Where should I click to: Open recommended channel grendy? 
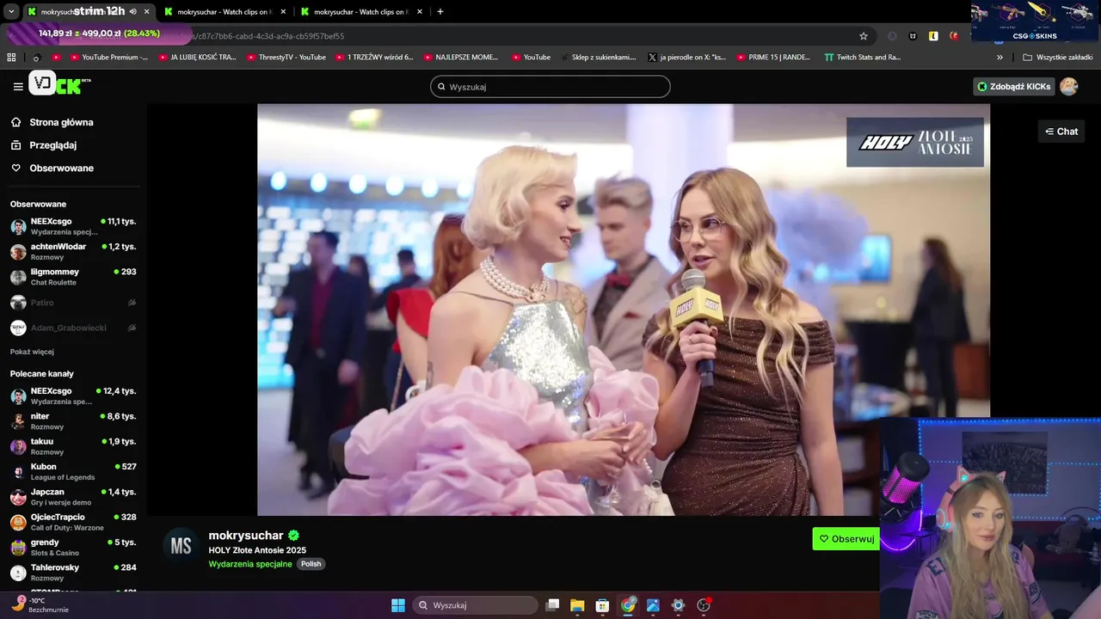click(73, 548)
